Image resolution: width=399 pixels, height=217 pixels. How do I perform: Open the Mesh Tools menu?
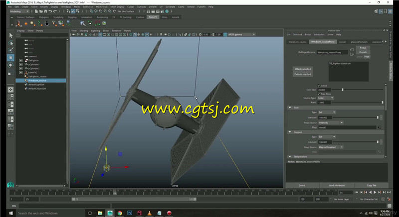click(x=102, y=7)
